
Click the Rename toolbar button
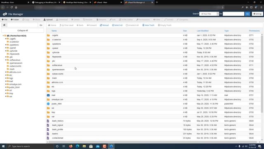point(101,19)
